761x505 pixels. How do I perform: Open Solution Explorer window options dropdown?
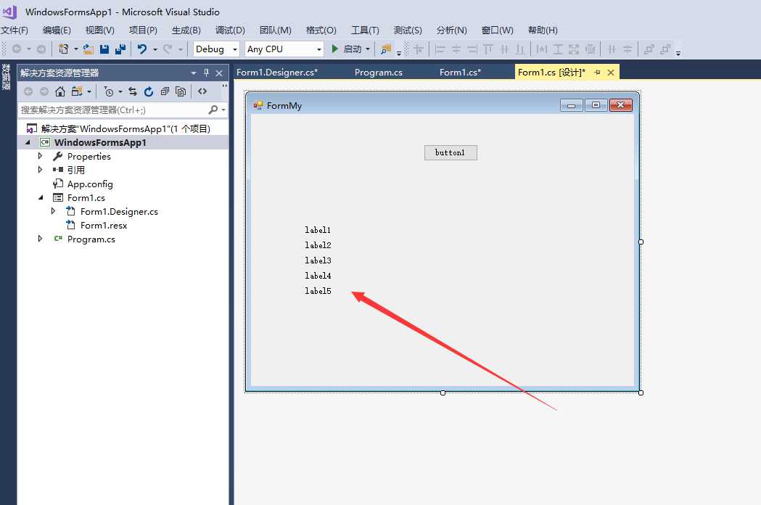point(194,73)
